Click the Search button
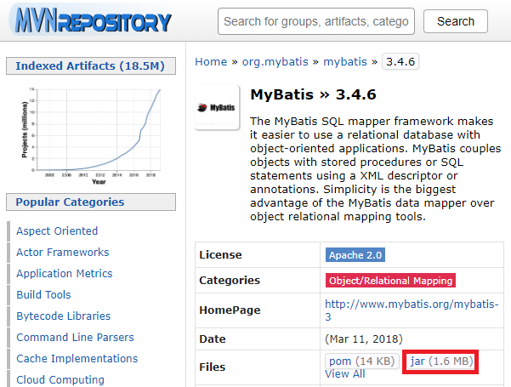Image resolution: width=511 pixels, height=387 pixels. click(455, 21)
